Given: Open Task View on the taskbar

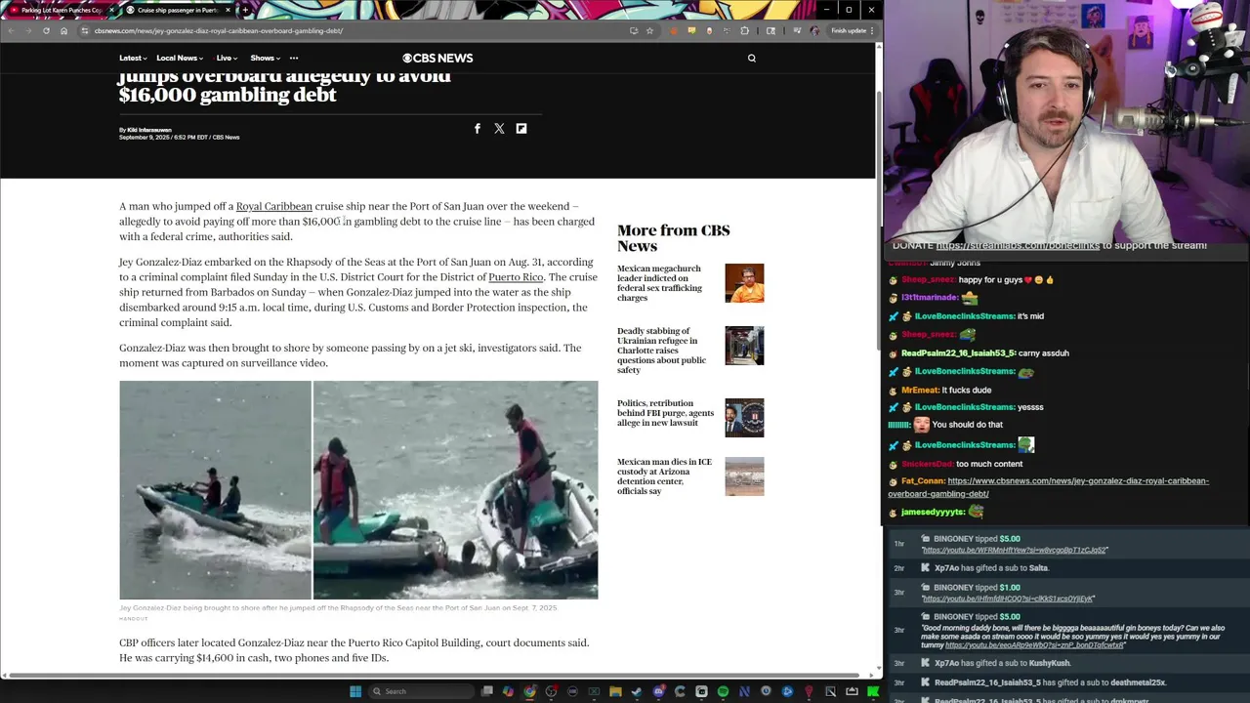Looking at the screenshot, I should (486, 691).
